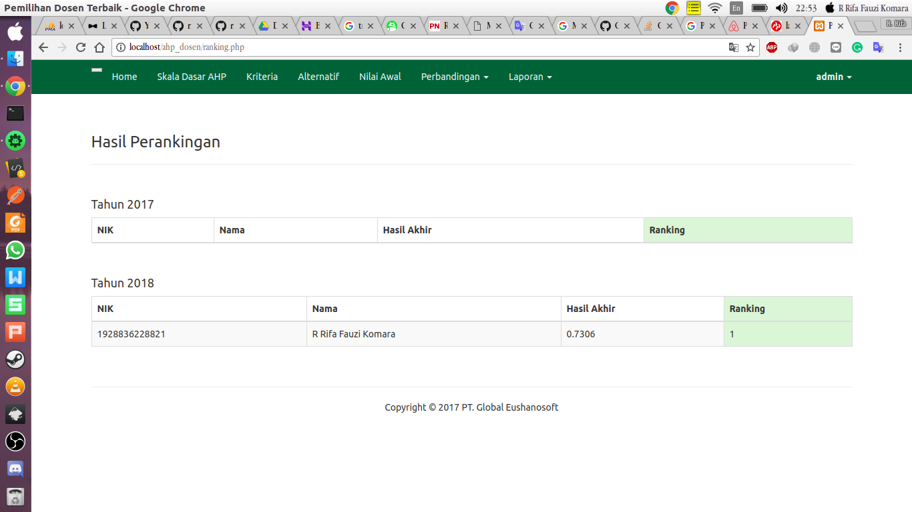Open the Grammarly extension
This screenshot has height=512, width=912.
tap(857, 47)
